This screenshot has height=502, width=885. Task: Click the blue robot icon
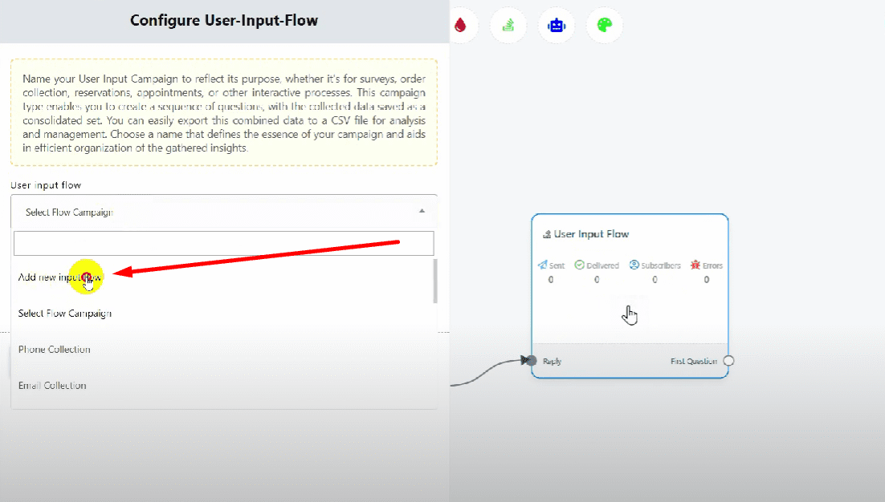pos(556,25)
